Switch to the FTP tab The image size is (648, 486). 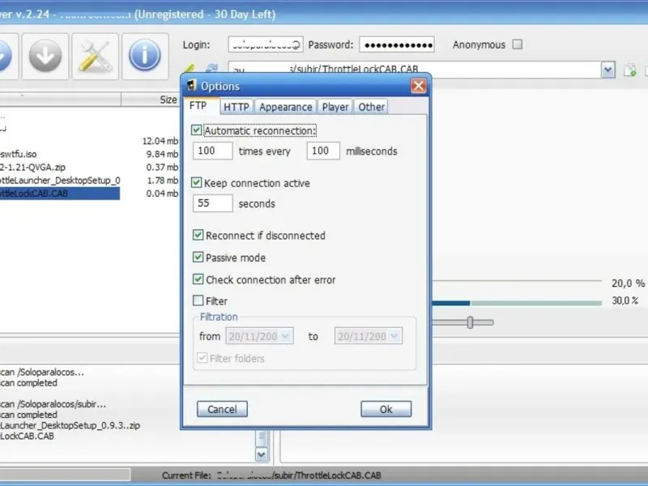tap(198, 106)
